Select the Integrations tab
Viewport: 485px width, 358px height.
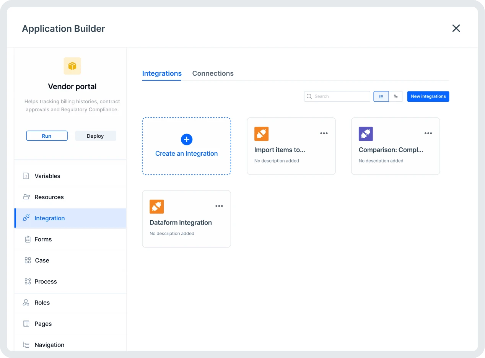162,73
